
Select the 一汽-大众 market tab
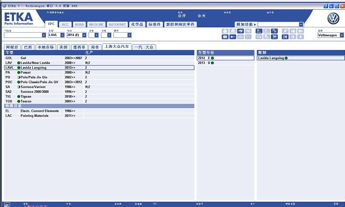click(x=144, y=47)
